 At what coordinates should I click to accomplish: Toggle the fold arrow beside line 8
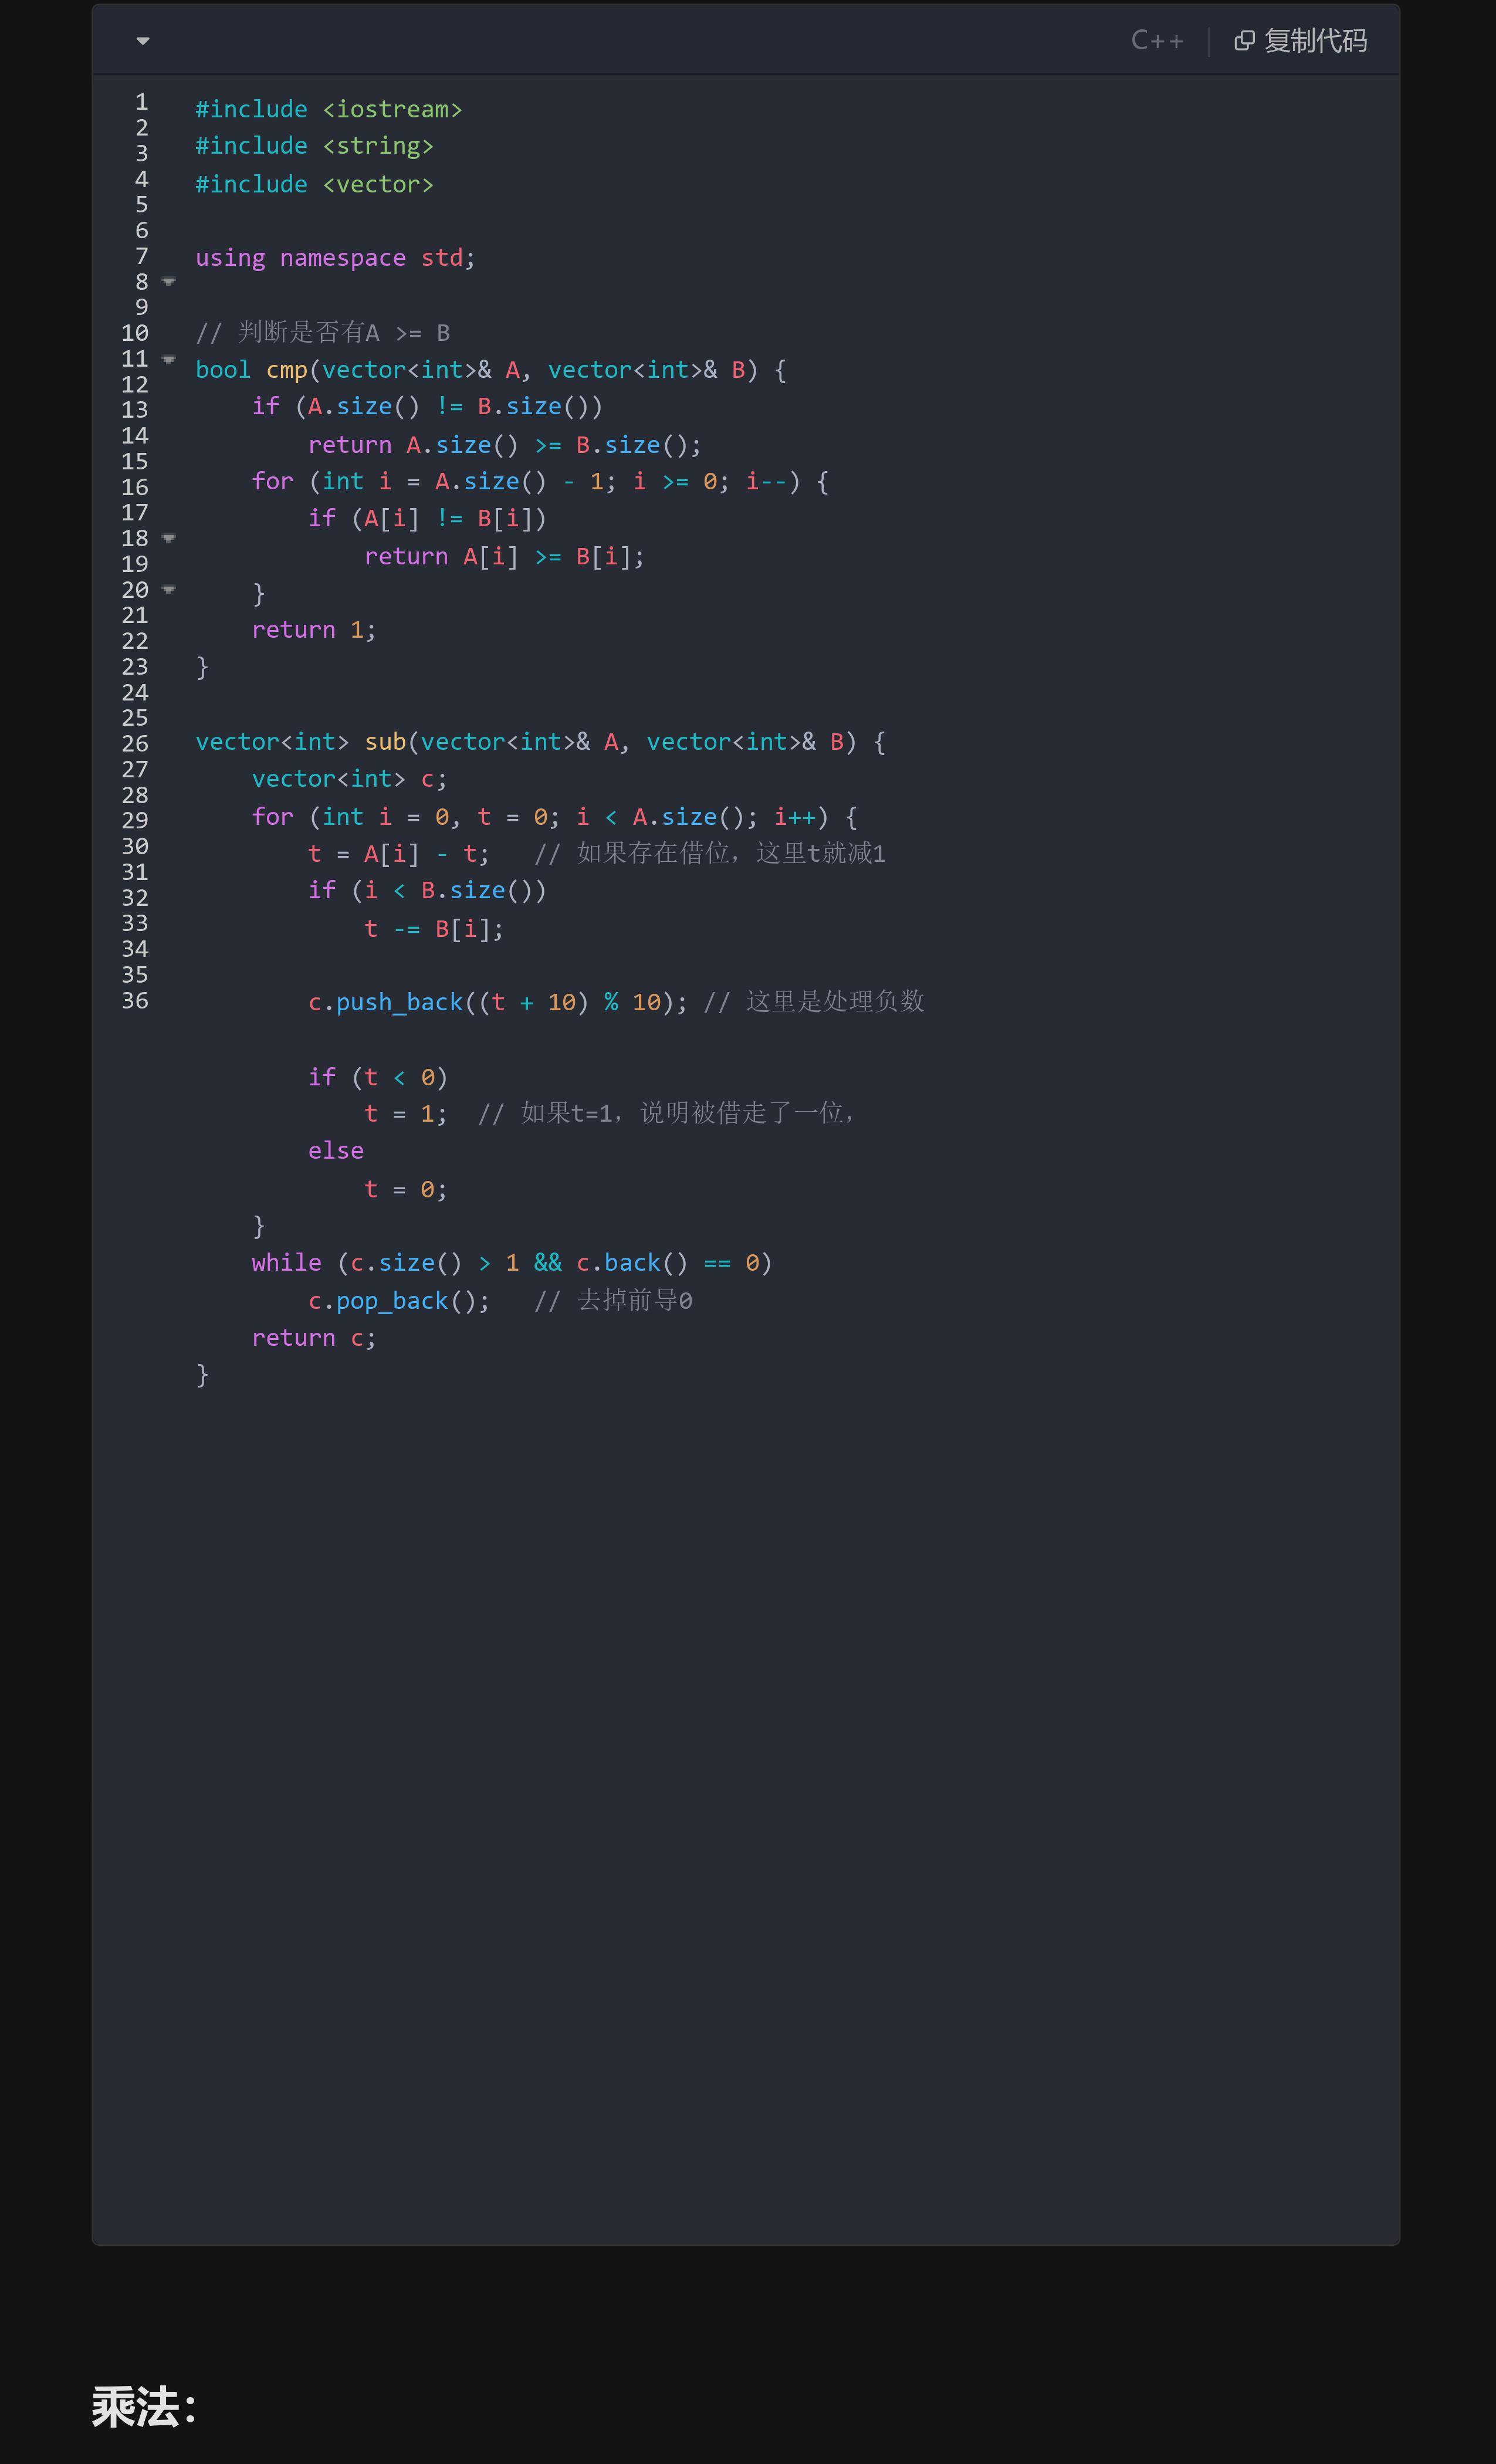169,282
